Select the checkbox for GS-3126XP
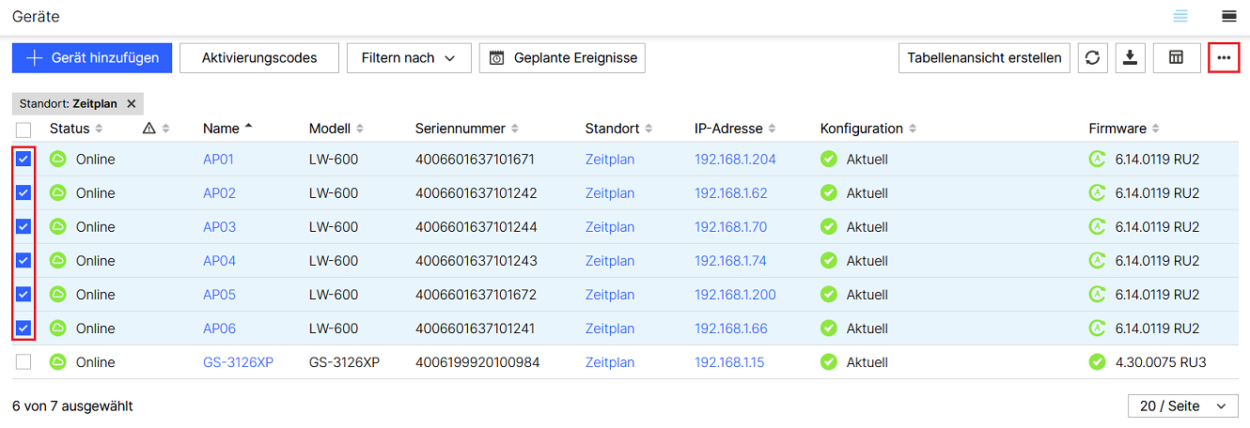 coord(23,362)
